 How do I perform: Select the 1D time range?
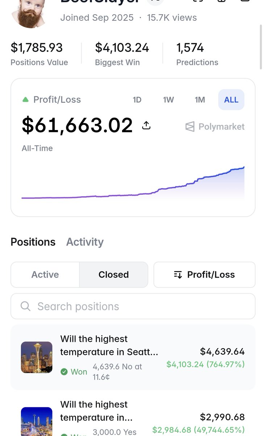click(x=137, y=100)
